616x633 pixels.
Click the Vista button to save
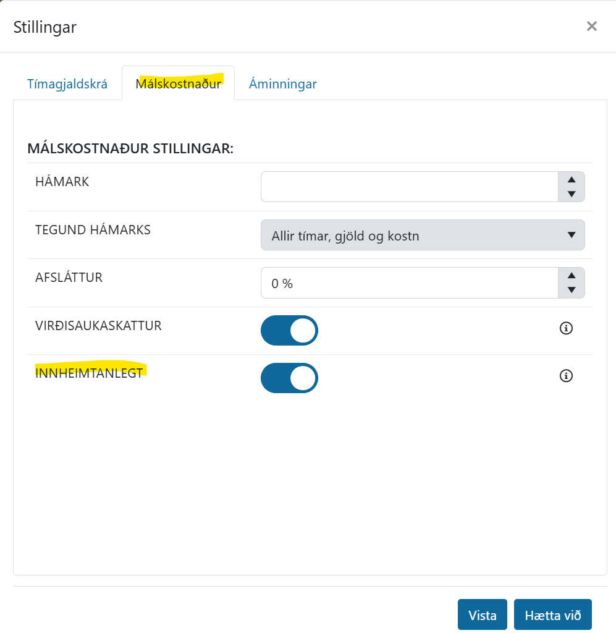483,615
